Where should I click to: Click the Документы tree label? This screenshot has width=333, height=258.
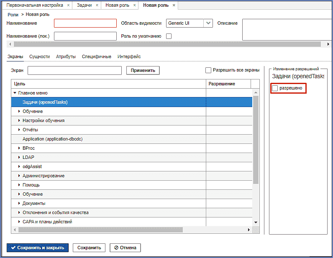click(34, 203)
